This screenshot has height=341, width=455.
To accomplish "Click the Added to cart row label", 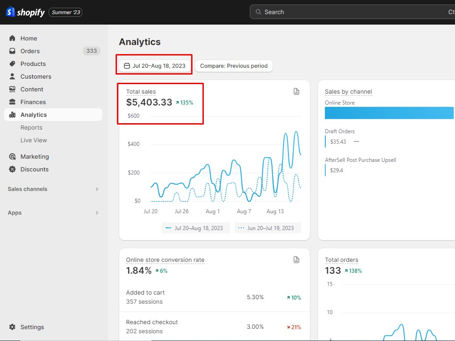I will pos(146,292).
